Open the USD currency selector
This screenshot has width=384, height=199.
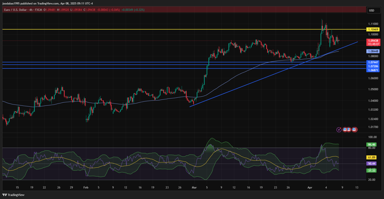point(371,10)
